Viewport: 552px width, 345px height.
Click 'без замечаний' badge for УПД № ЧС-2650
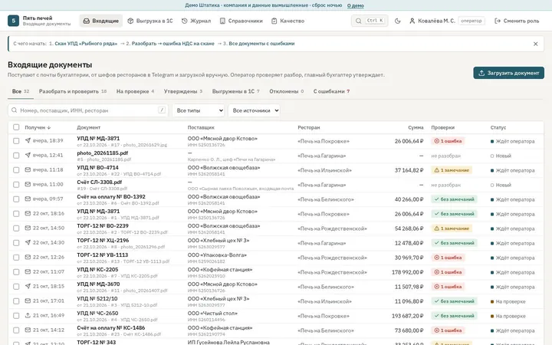tap(454, 316)
